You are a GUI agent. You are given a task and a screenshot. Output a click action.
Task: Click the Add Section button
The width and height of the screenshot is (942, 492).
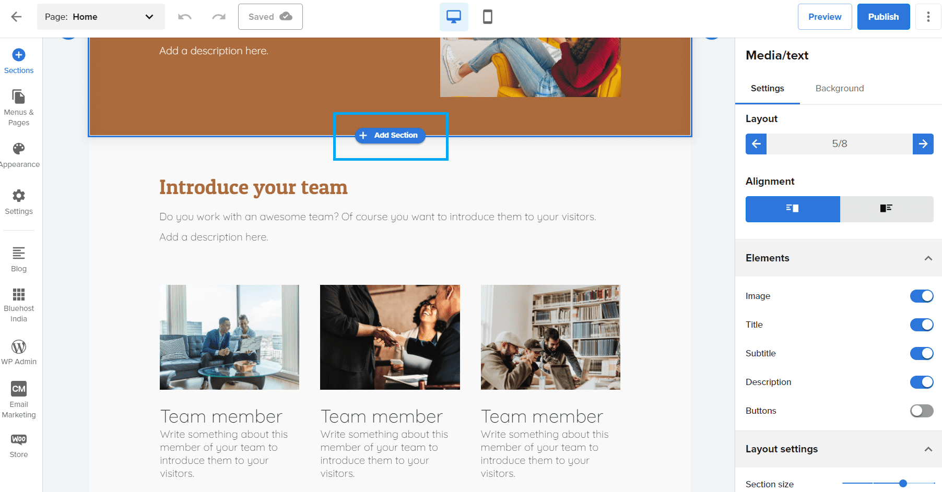390,135
